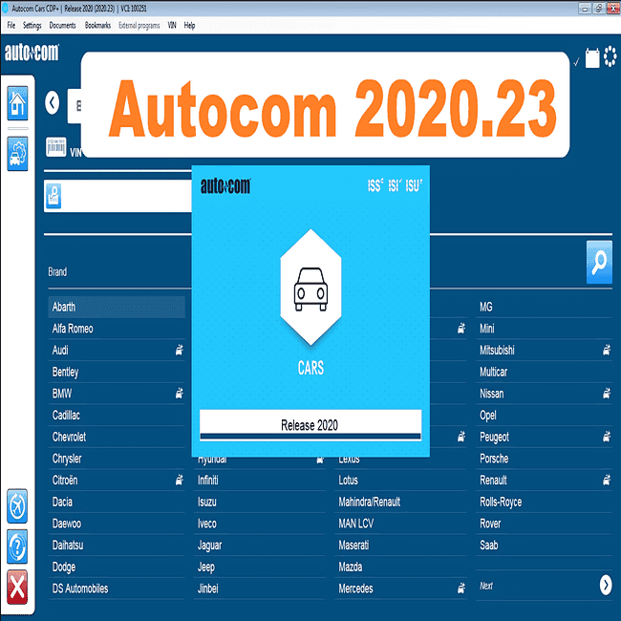Click the car icon beside Peugeot
Image resolution: width=621 pixels, height=621 pixels.
click(607, 437)
